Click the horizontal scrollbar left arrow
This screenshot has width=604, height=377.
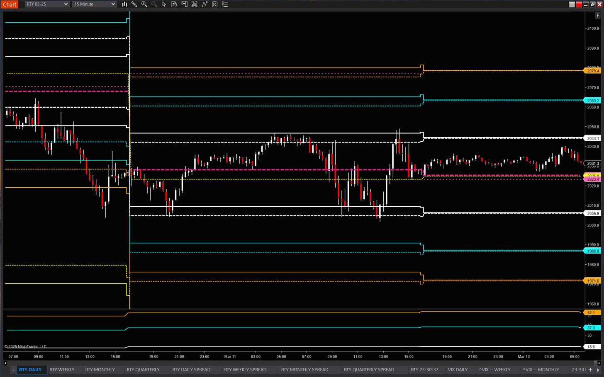(x=5, y=363)
